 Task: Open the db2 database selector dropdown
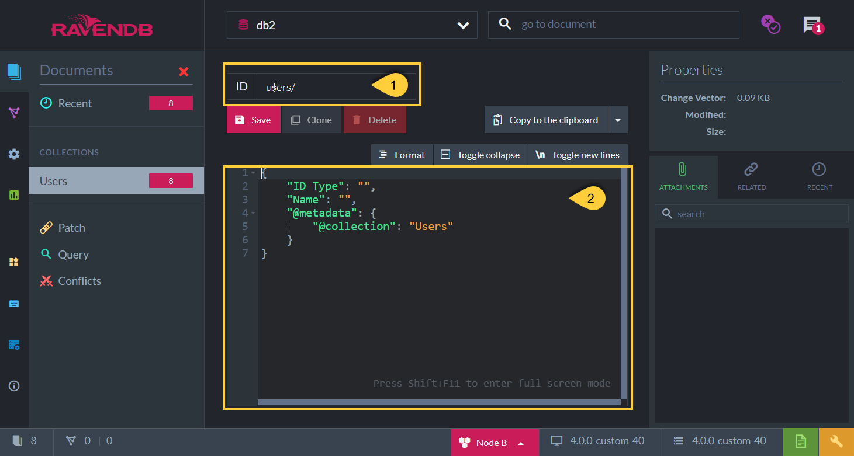pos(352,25)
